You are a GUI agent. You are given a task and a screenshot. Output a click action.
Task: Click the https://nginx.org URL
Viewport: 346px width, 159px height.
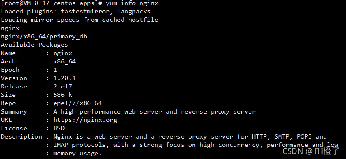coord(85,120)
